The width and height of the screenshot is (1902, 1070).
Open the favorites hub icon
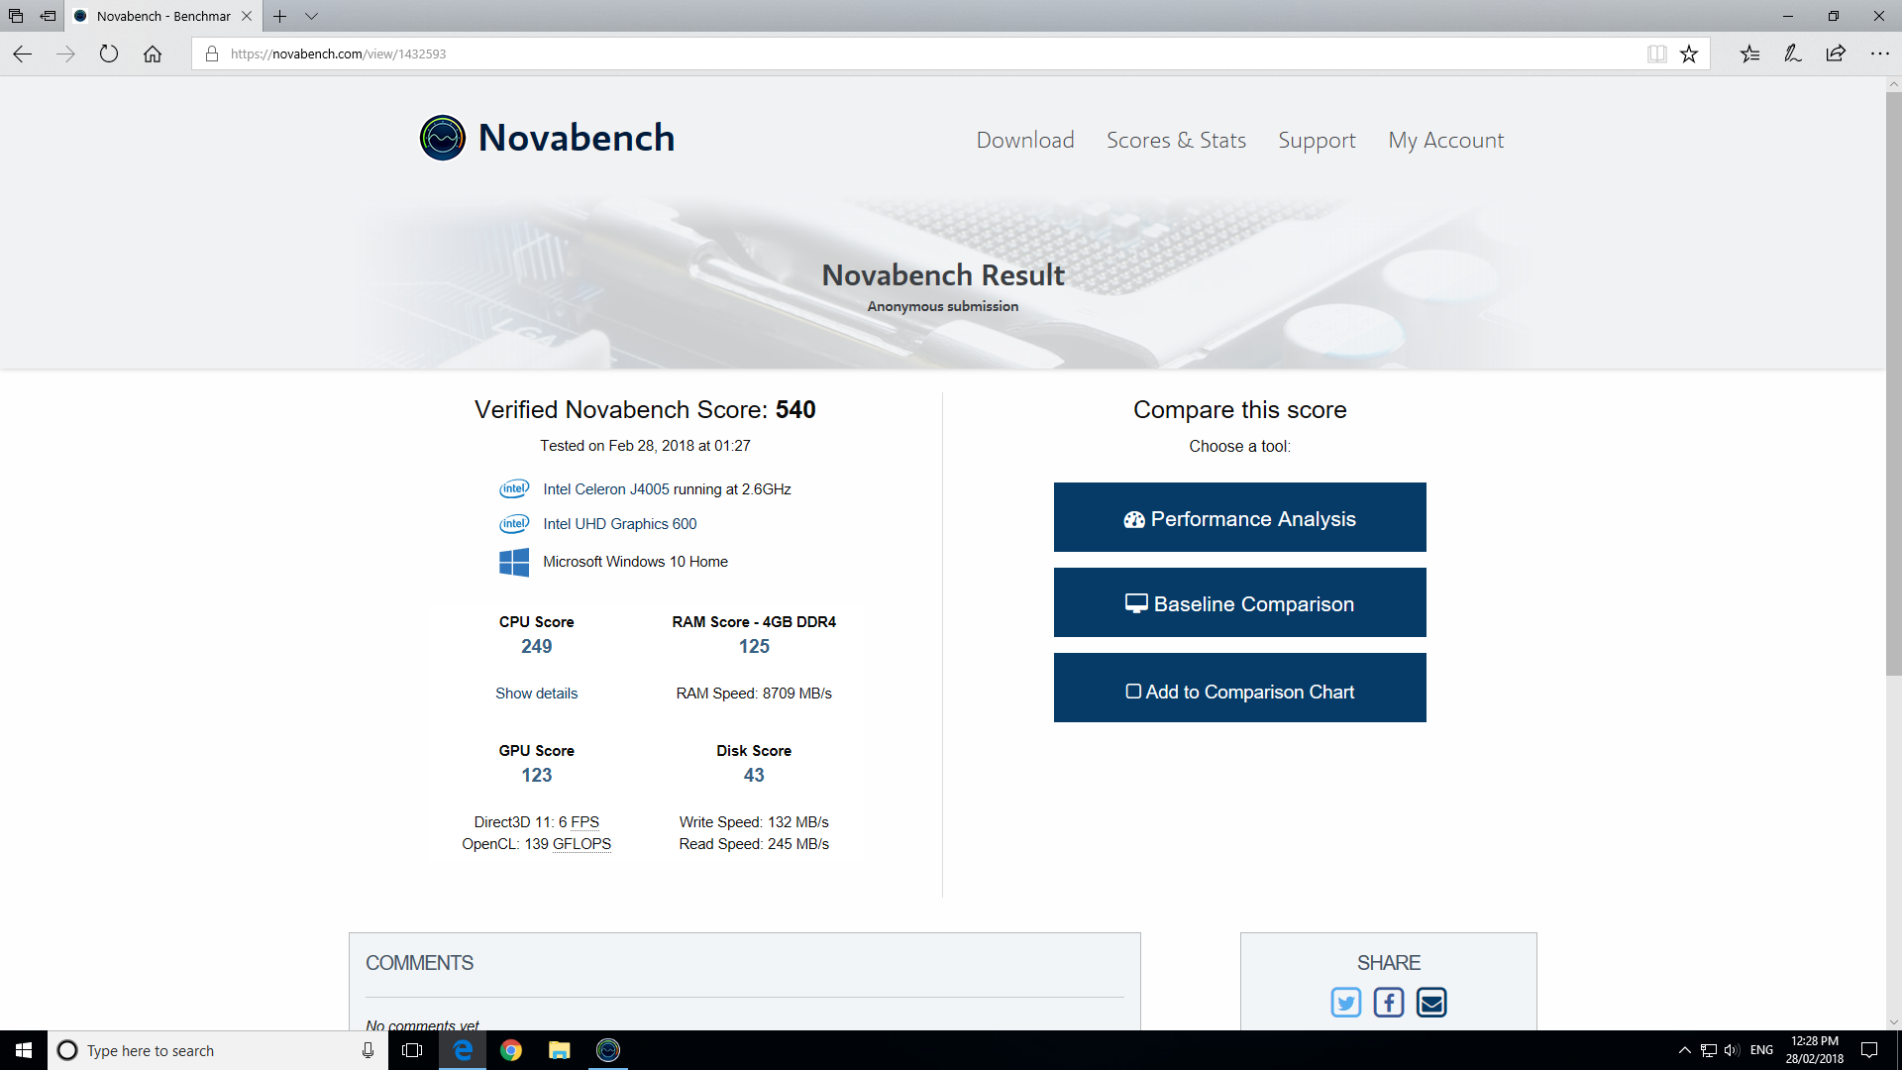pyautogui.click(x=1749, y=53)
